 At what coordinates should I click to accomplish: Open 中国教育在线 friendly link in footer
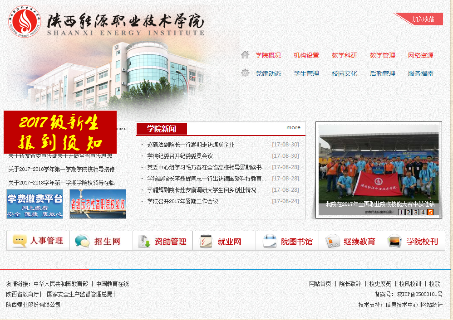113,284
